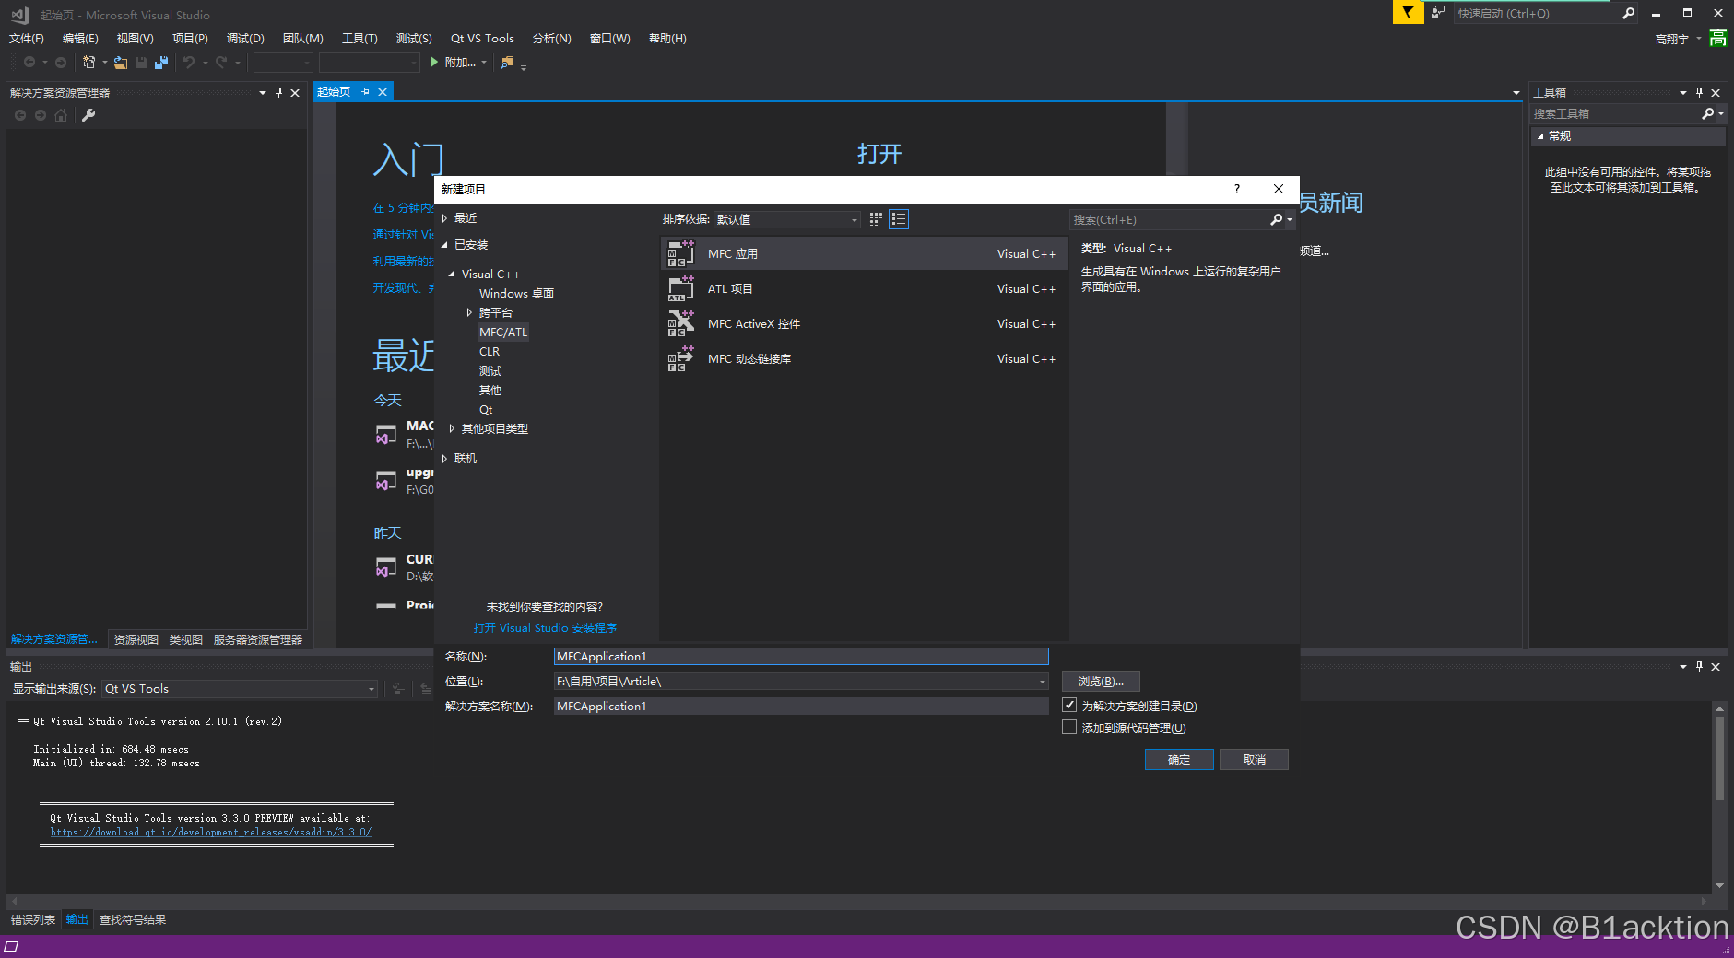This screenshot has height=958, width=1734.
Task: Click the wrench properties icon in Solution Explorer
Action: (x=88, y=115)
